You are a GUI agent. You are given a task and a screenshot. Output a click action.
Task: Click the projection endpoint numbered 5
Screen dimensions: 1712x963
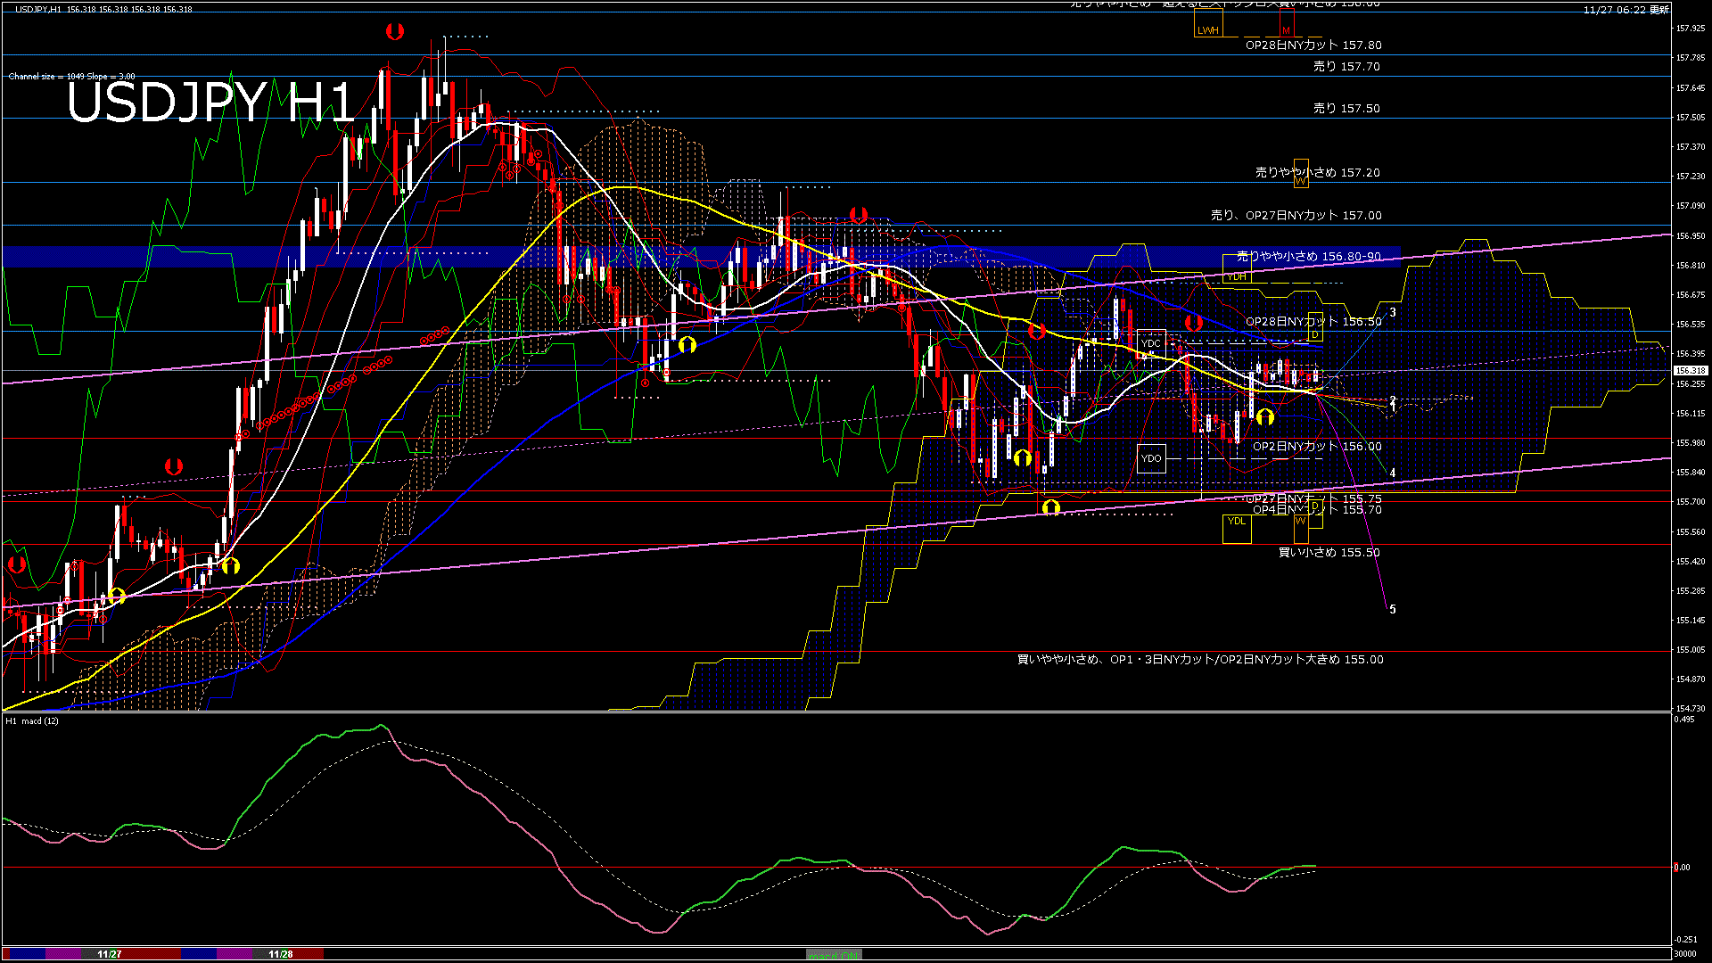(1392, 610)
